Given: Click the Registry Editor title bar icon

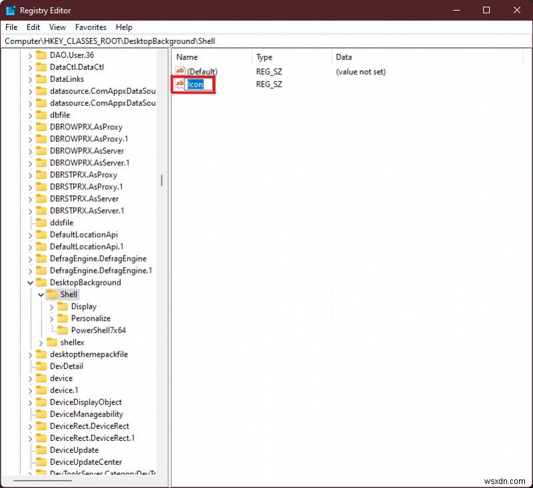Looking at the screenshot, I should click(x=11, y=10).
